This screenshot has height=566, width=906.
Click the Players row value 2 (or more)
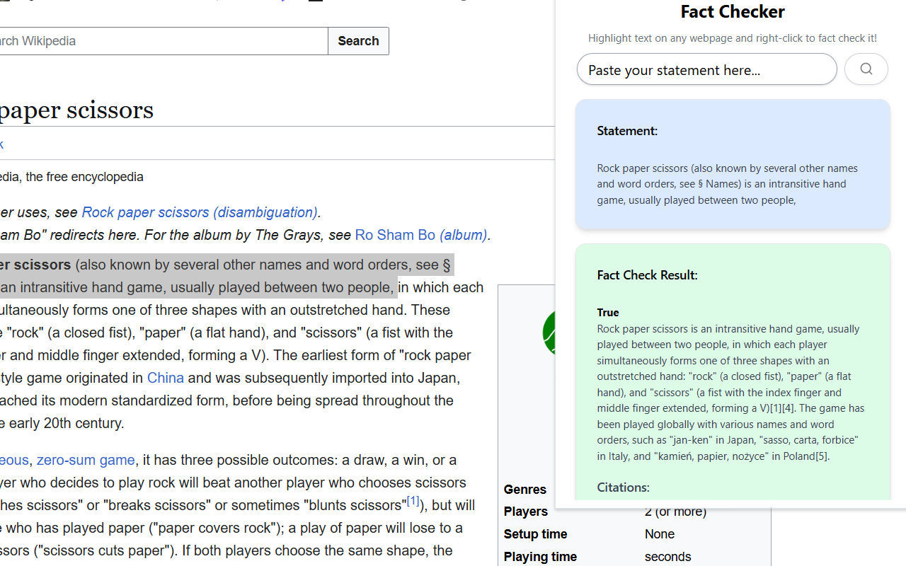[675, 511]
